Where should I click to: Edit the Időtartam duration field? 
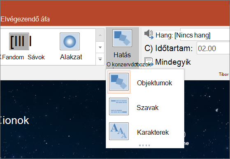click(x=213, y=48)
